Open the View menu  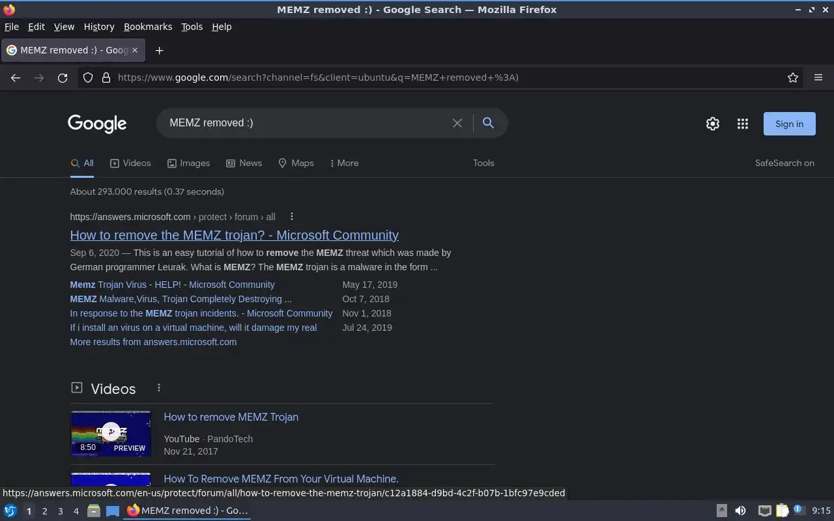(64, 27)
